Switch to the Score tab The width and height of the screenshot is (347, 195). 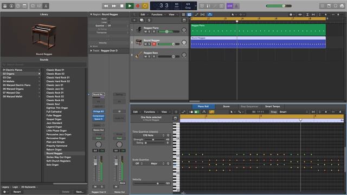(x=226, y=106)
